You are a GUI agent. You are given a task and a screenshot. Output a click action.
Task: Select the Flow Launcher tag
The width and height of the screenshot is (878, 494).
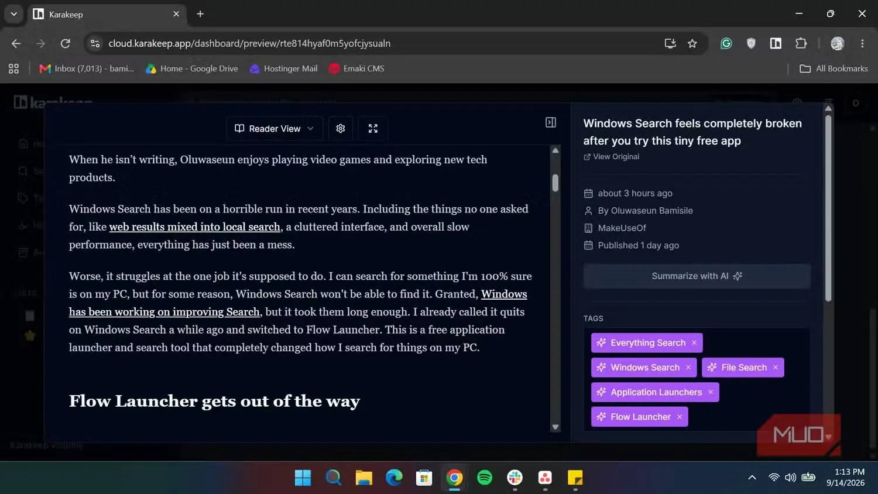(x=640, y=417)
